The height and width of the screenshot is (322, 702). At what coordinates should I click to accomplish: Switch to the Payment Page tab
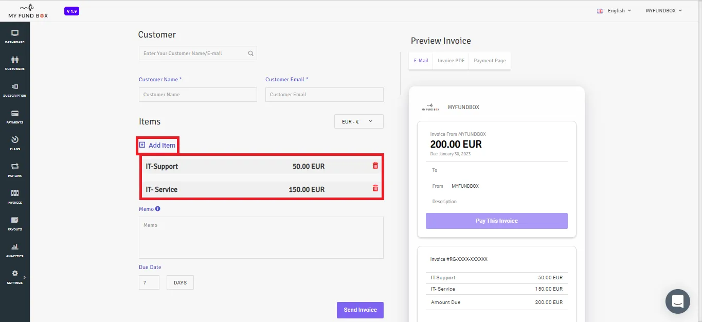490,61
